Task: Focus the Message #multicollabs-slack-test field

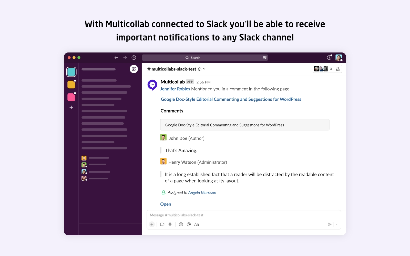Action: [x=244, y=215]
